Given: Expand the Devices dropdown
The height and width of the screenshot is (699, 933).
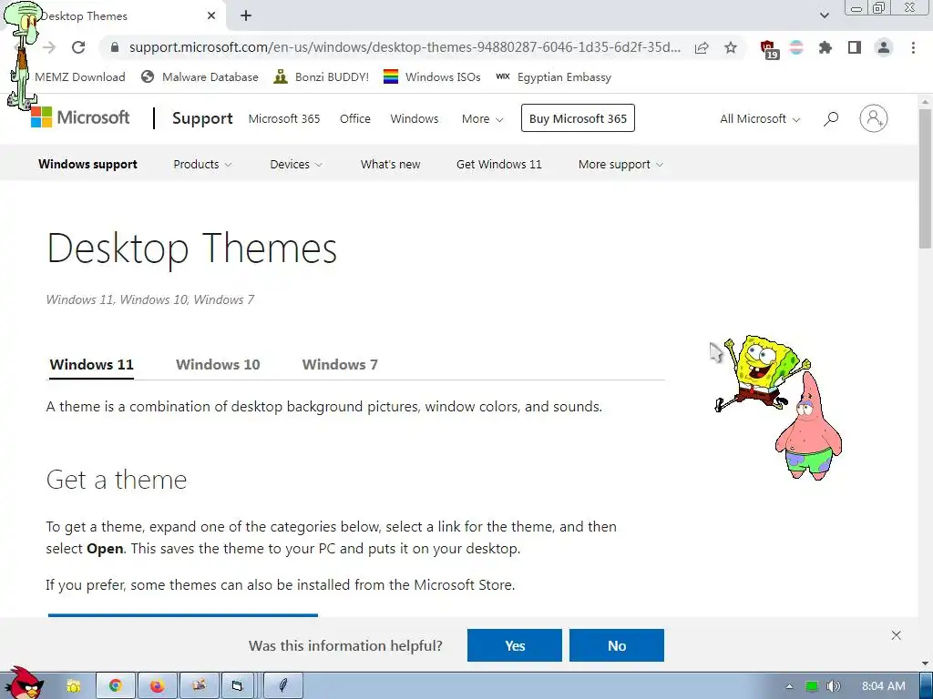Looking at the screenshot, I should coord(296,164).
